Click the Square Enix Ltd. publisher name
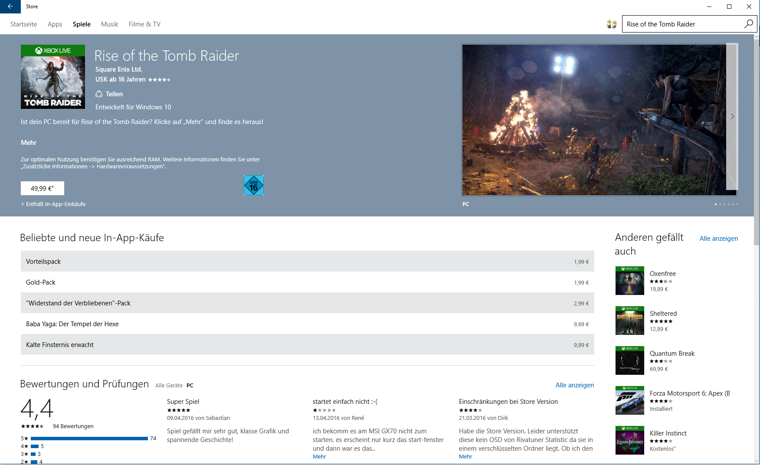760x465 pixels. pos(119,69)
